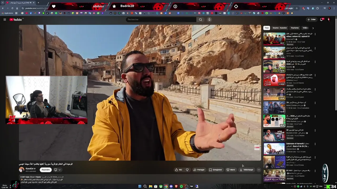The width and height of the screenshot is (337, 189).
Task: Open the tab search dropdown arrow
Action: [2, 3]
